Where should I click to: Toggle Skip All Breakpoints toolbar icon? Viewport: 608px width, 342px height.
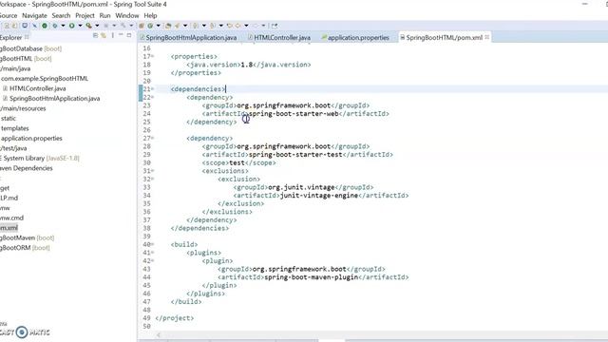click(34, 26)
